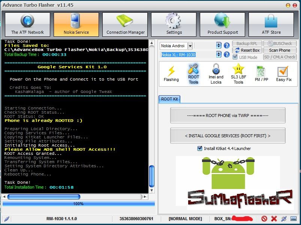
Task: Click help icon beside Nokia Androi dropdown
Action: (227, 45)
